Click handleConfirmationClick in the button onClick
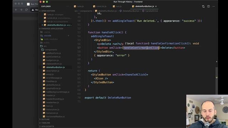The width and height of the screenshot is (228, 128). point(141,48)
